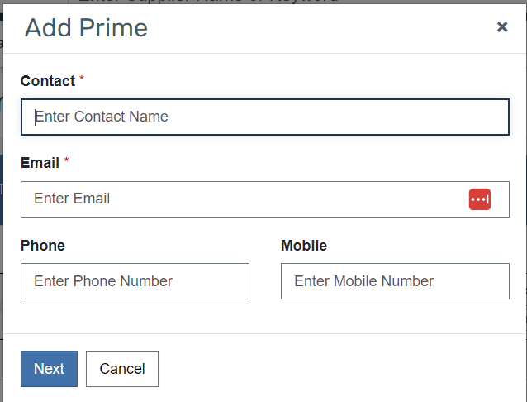The height and width of the screenshot is (402, 527).
Task: Click into the Enter Email field
Action: tap(265, 199)
